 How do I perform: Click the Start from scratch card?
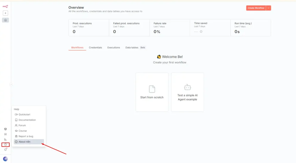pos(152,92)
